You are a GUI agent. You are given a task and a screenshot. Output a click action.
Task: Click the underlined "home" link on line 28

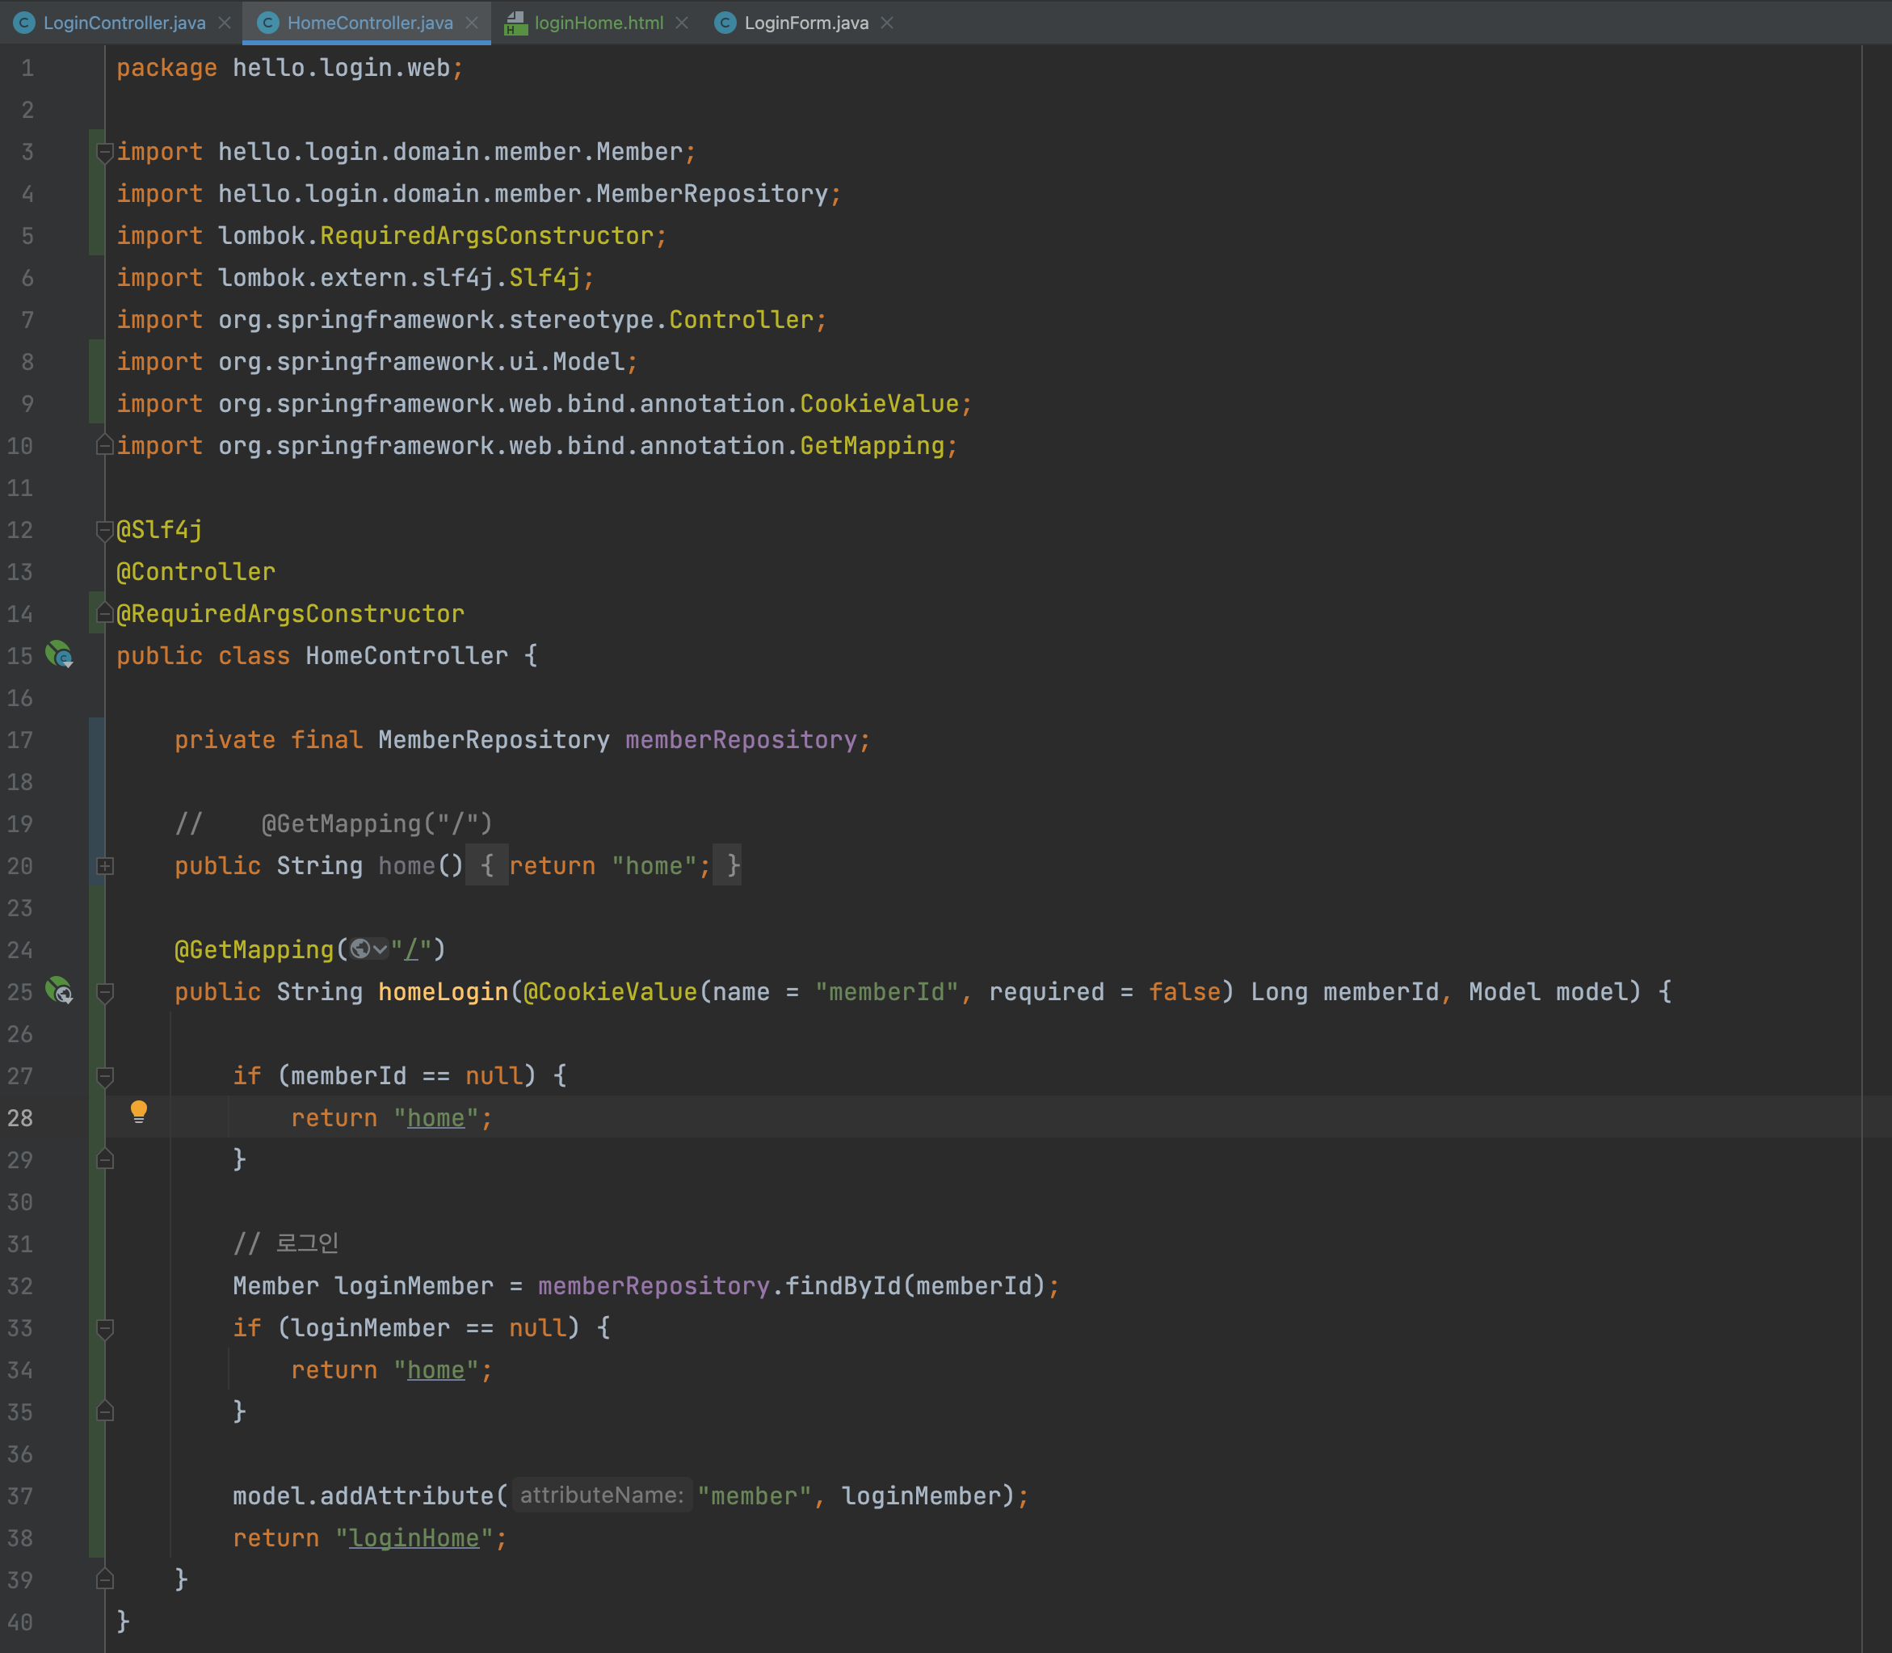435,1118
